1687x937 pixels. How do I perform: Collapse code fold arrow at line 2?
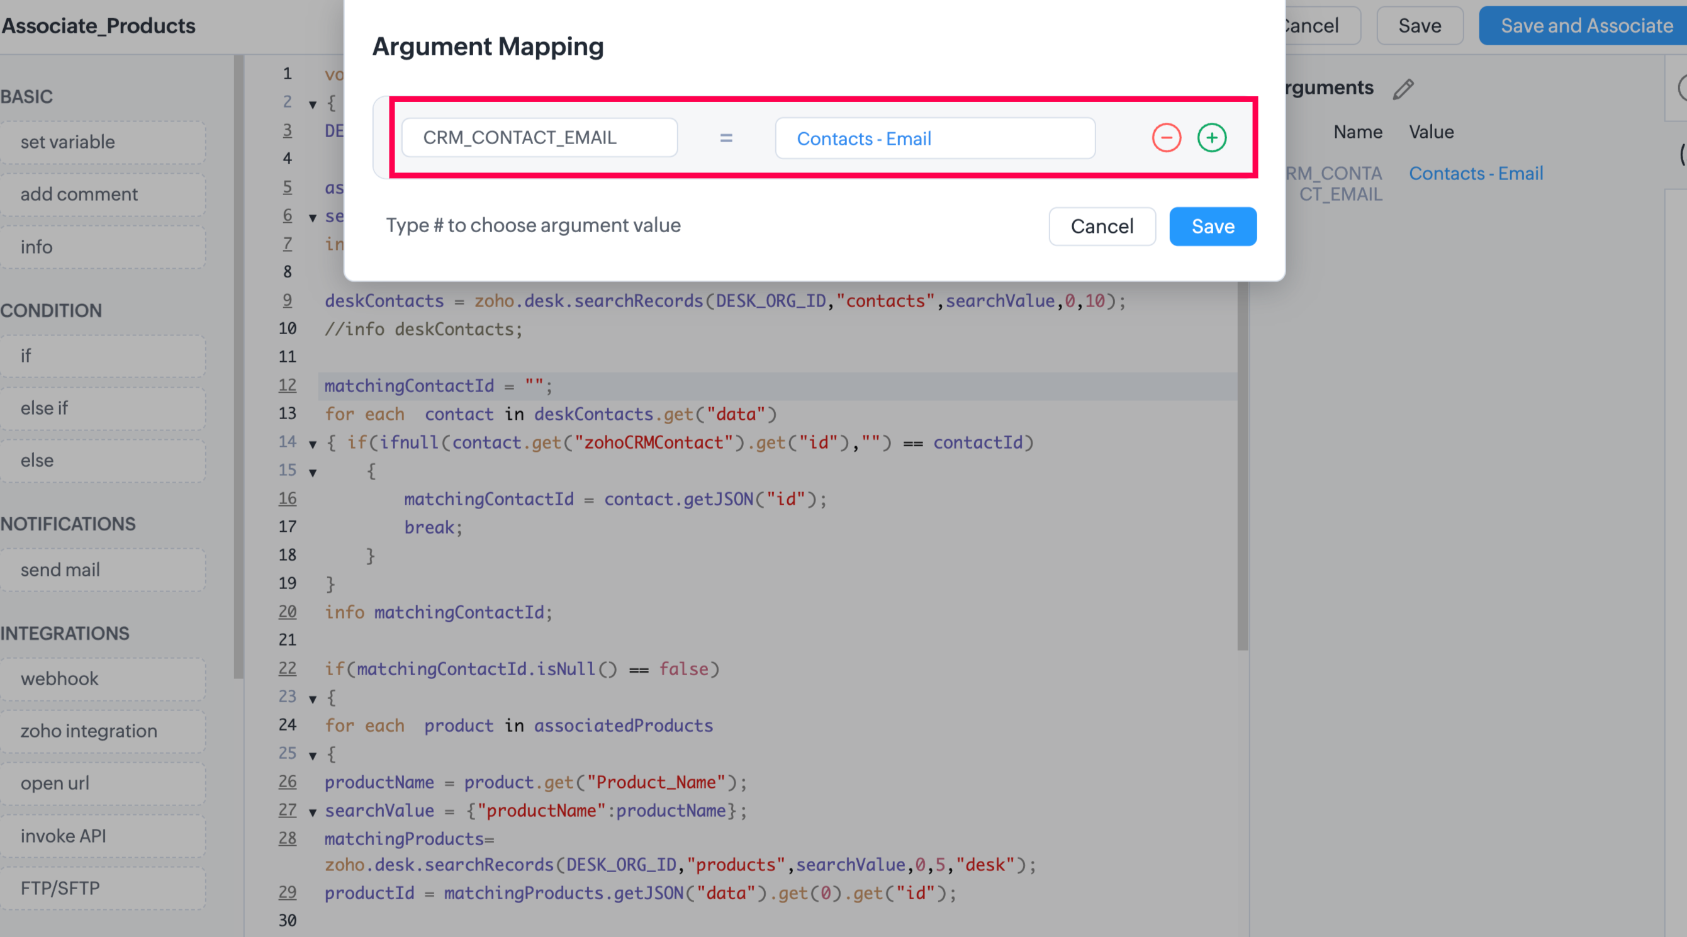pos(313,104)
